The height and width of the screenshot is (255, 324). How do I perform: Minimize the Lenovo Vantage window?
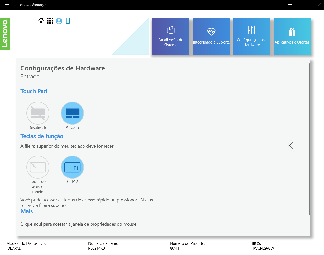[x=290, y=5]
